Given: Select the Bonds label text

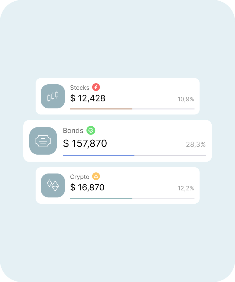Looking at the screenshot, I should 73,131.
